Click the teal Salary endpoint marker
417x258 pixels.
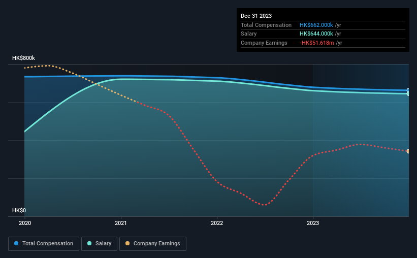click(x=408, y=93)
